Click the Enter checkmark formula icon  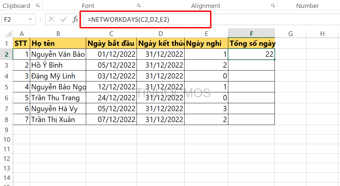64,19
